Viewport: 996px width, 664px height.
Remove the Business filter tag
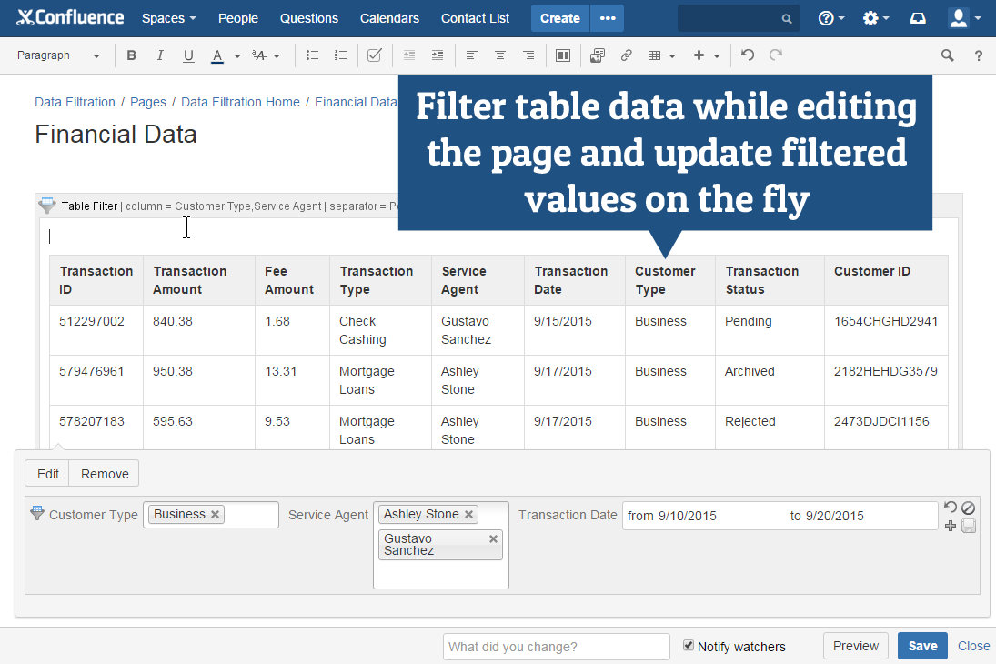click(x=216, y=515)
